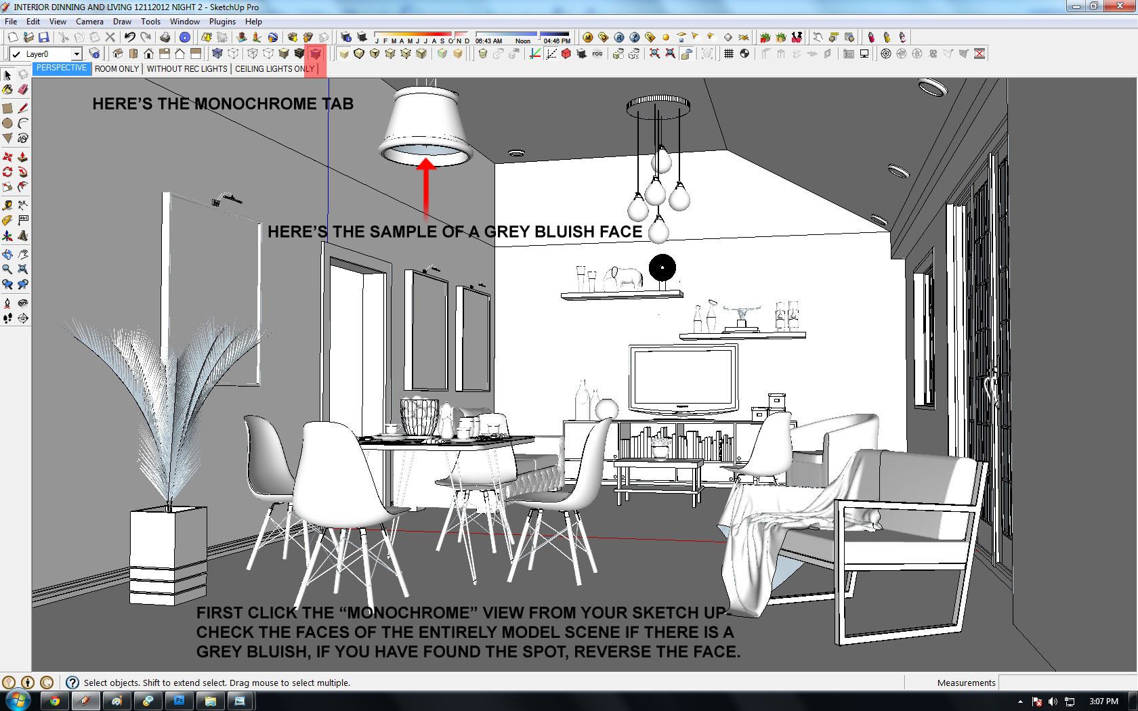1138x711 pixels.
Task: Click the status bar help question icon
Action: pyautogui.click(x=72, y=683)
